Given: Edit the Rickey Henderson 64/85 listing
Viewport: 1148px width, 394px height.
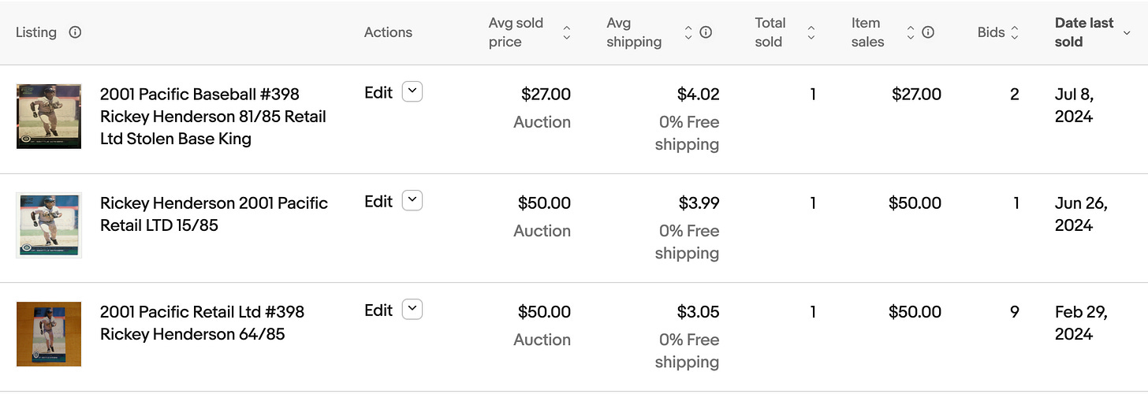Looking at the screenshot, I should [x=378, y=310].
